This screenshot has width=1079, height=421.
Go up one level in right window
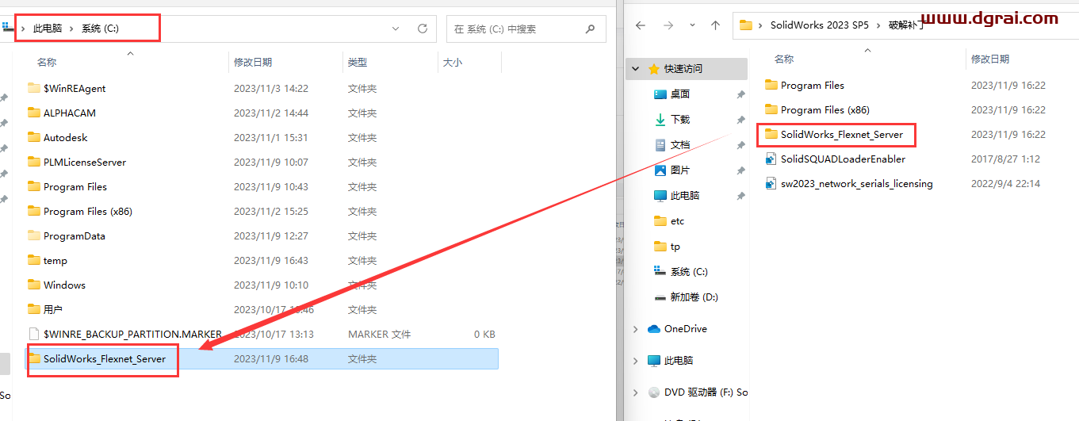point(716,25)
